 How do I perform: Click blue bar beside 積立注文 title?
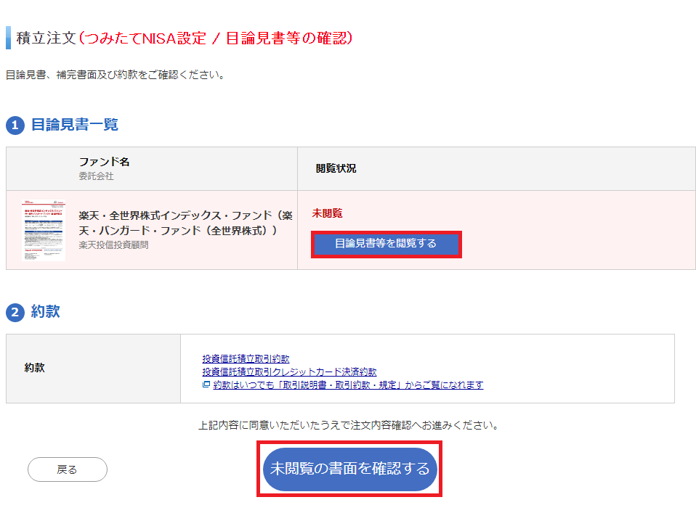click(x=8, y=38)
